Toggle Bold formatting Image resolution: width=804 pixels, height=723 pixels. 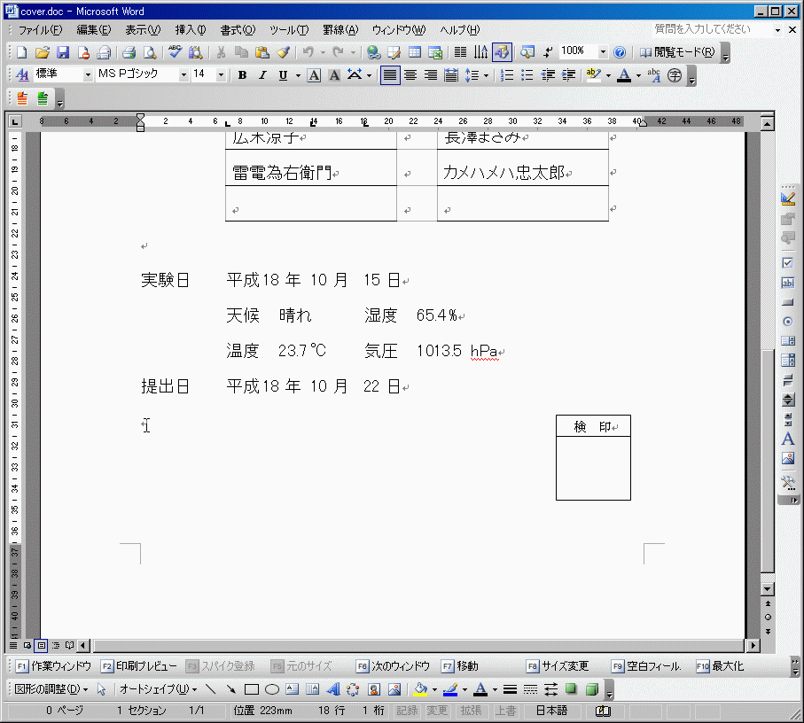point(242,75)
